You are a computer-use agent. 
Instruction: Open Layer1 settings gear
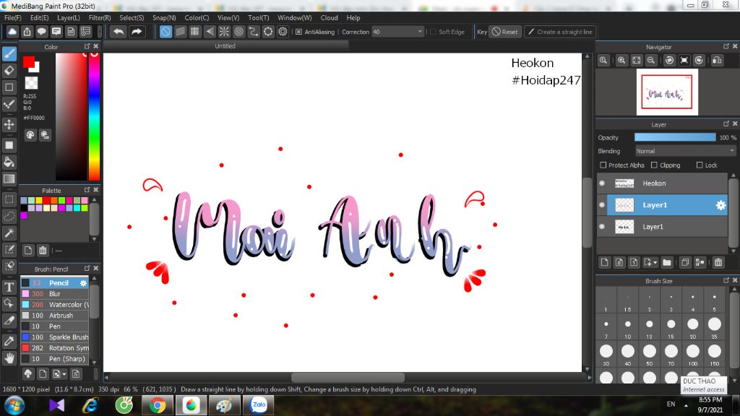(720, 205)
